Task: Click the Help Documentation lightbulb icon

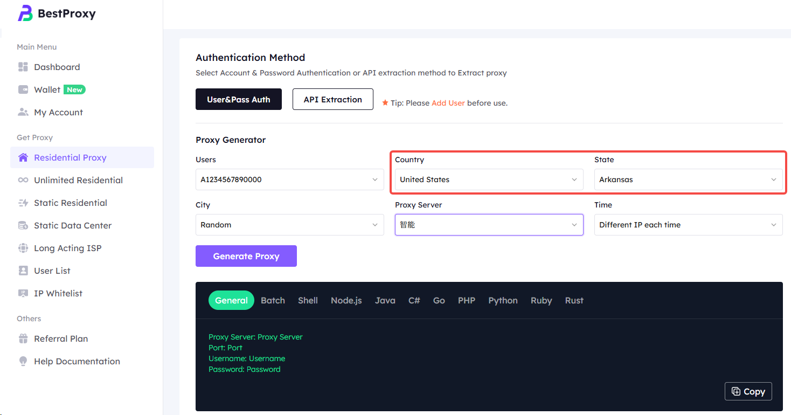Action: click(23, 361)
